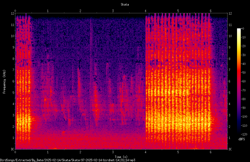Click the 2 second mark on bottom time axis
This screenshot has width=250, height=162.
coord(80,152)
